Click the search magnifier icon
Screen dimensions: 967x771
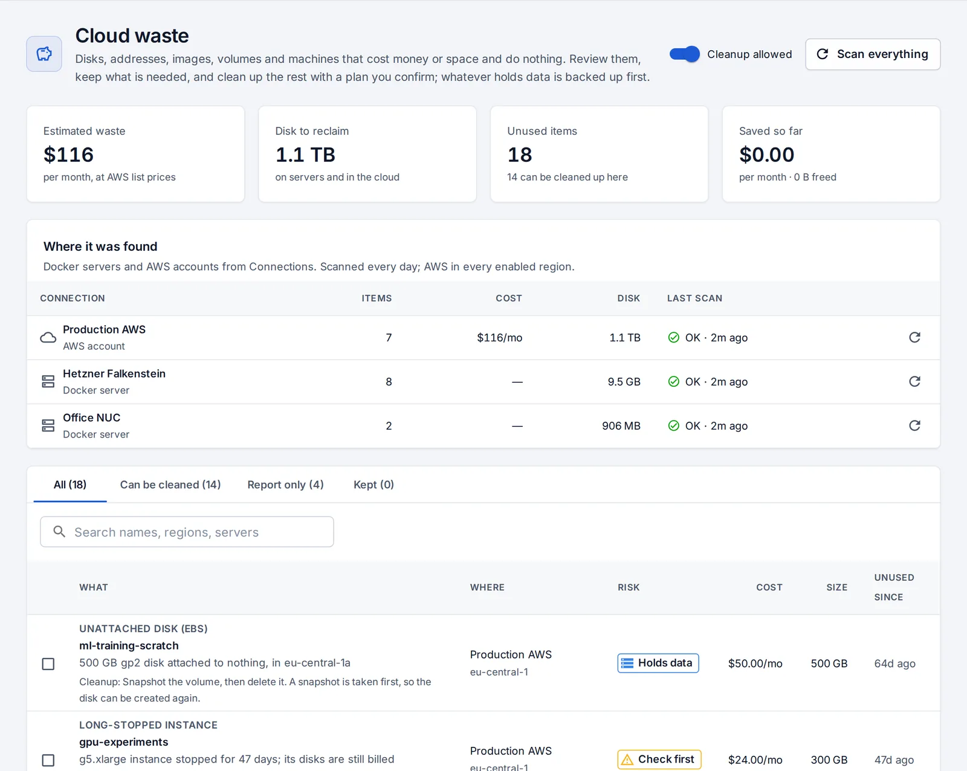59,532
